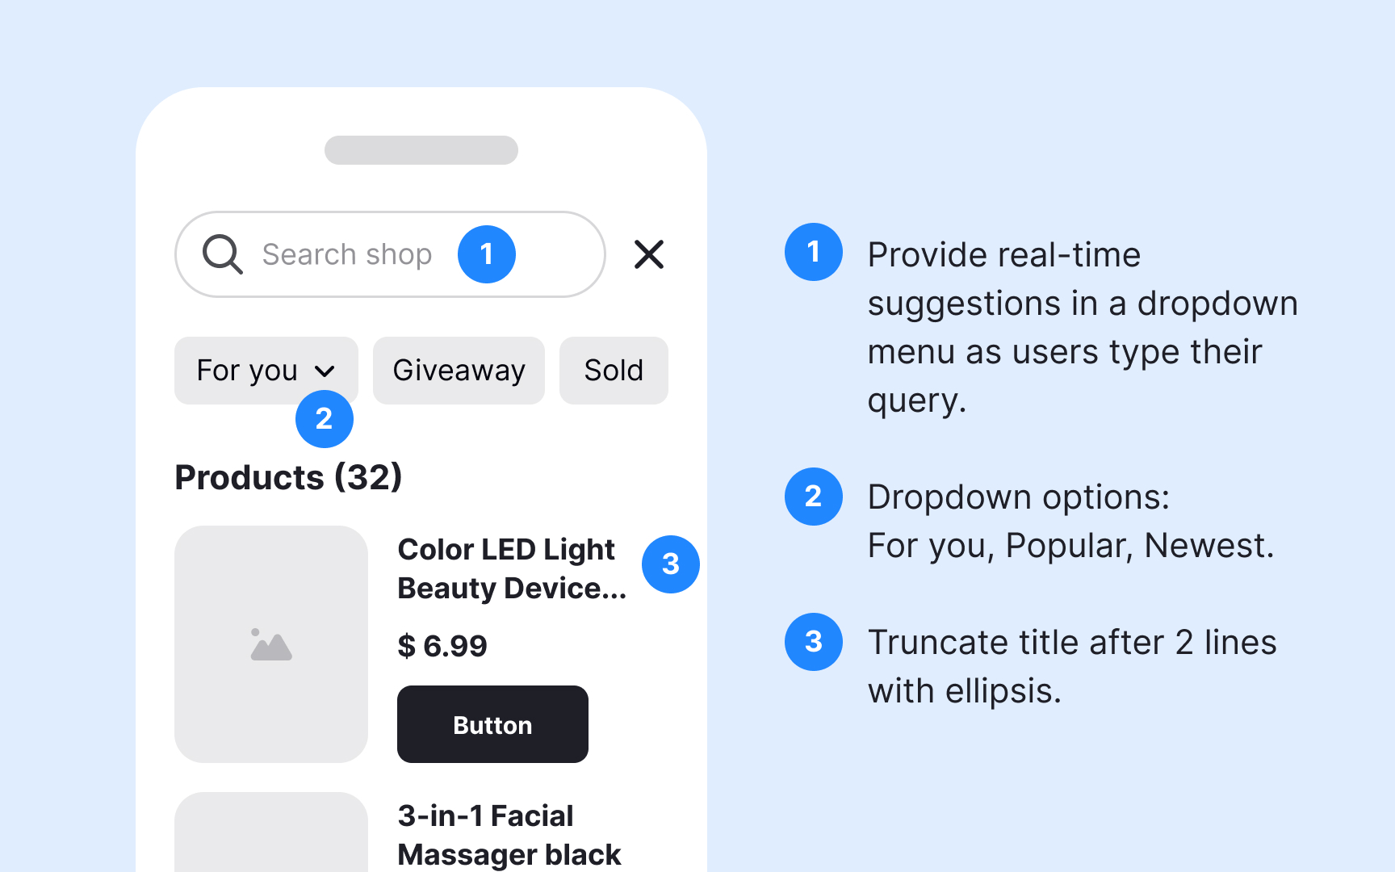Click inside the Search shop input field

(x=347, y=254)
